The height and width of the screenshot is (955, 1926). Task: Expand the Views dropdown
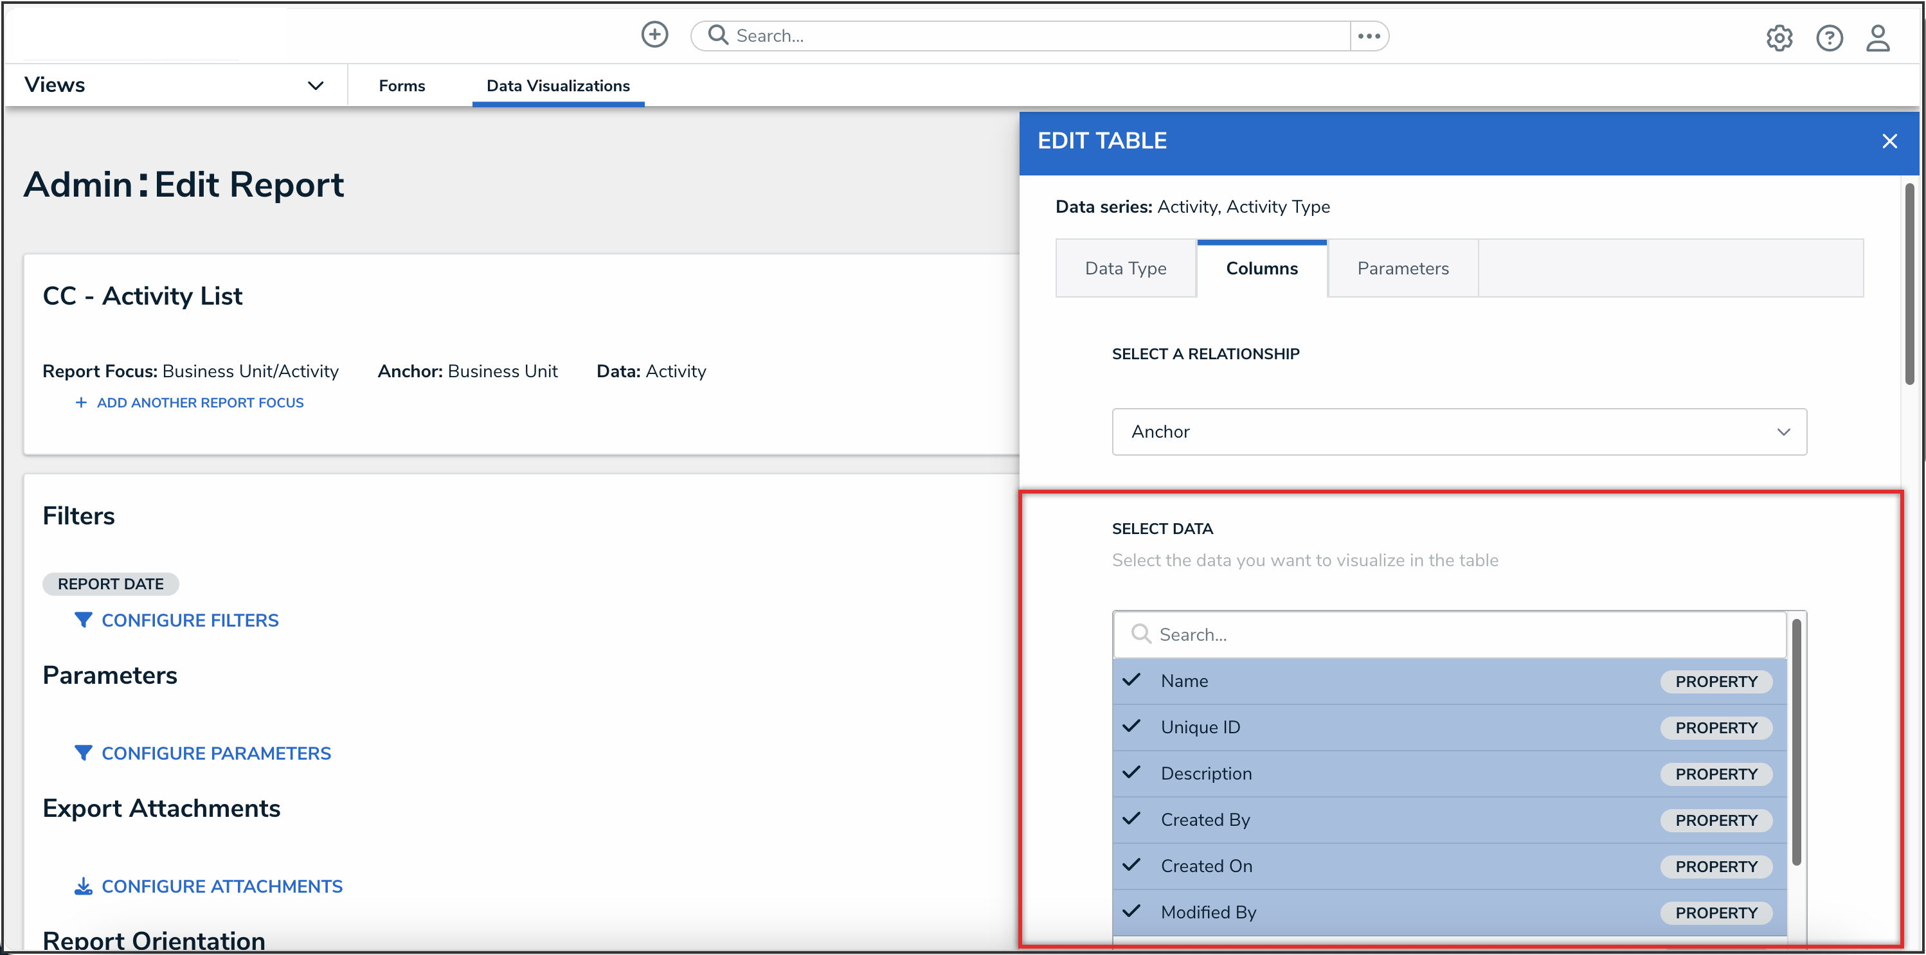[316, 85]
